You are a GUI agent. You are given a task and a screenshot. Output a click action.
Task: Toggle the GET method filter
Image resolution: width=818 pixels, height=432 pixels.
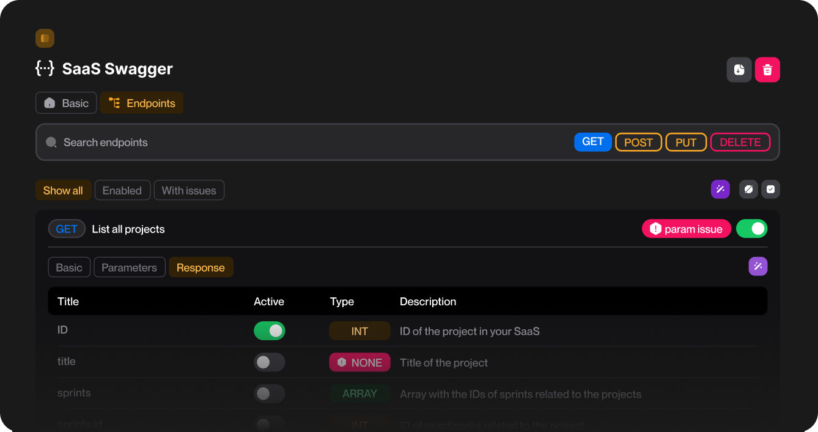pyautogui.click(x=593, y=142)
